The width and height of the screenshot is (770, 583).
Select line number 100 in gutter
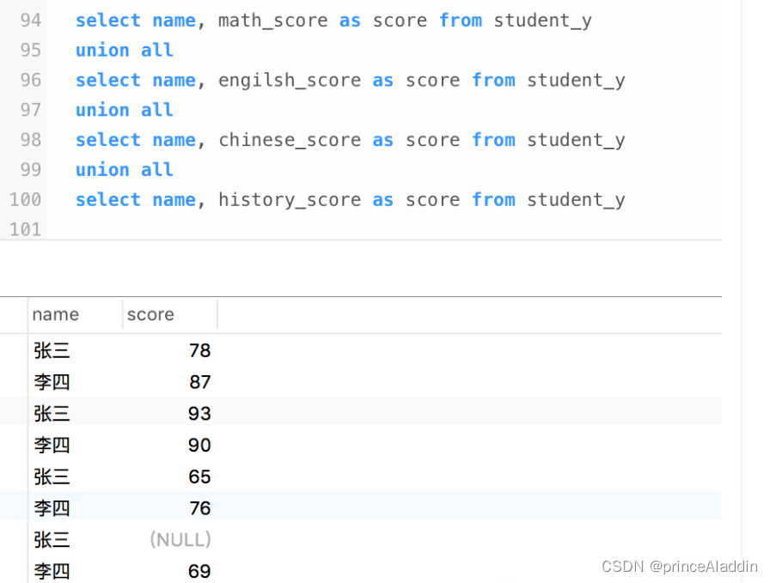pyautogui.click(x=25, y=200)
